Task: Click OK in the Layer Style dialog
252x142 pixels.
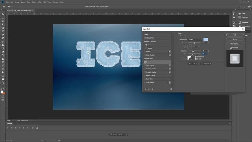Action: click(235, 35)
